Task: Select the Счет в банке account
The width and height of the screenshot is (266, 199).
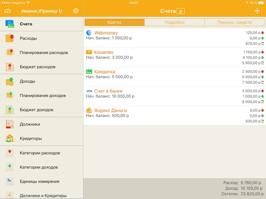Action: [175, 96]
